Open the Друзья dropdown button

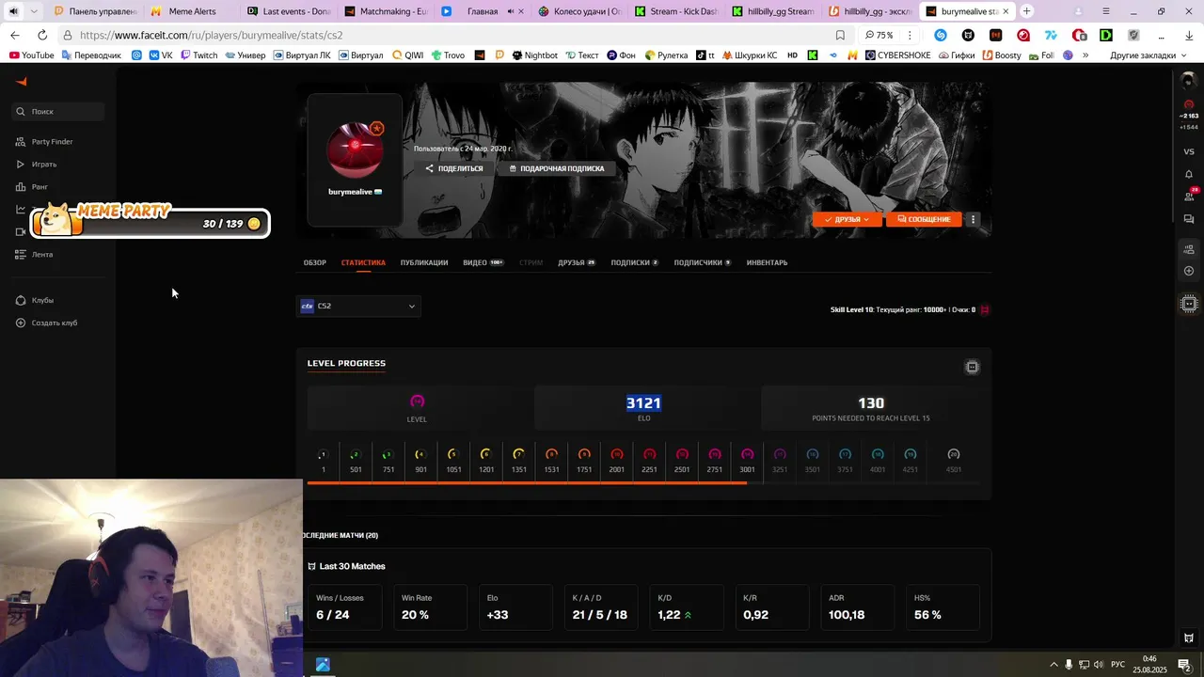[x=847, y=219]
